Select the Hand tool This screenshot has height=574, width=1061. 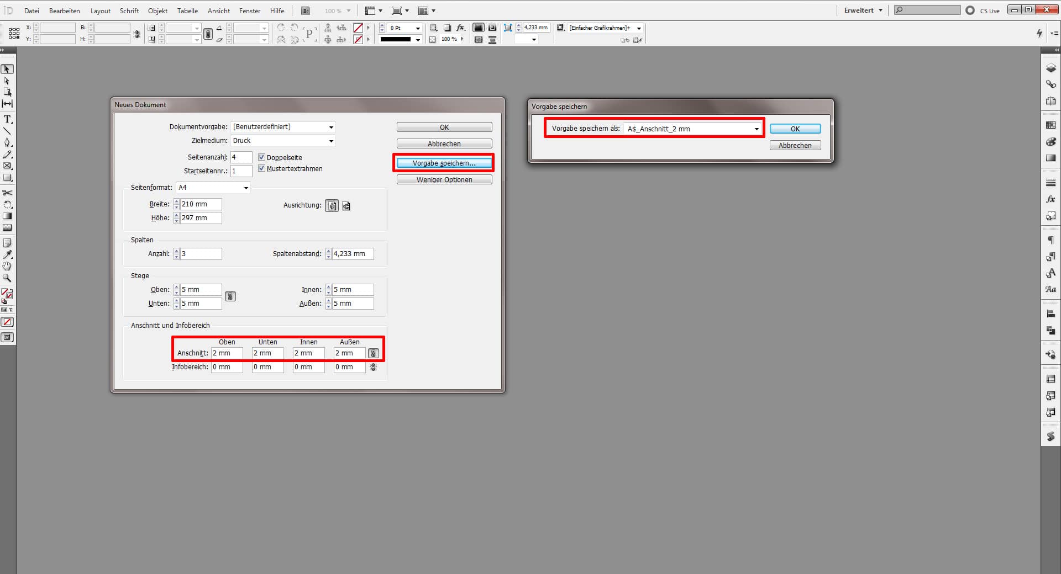click(x=7, y=266)
